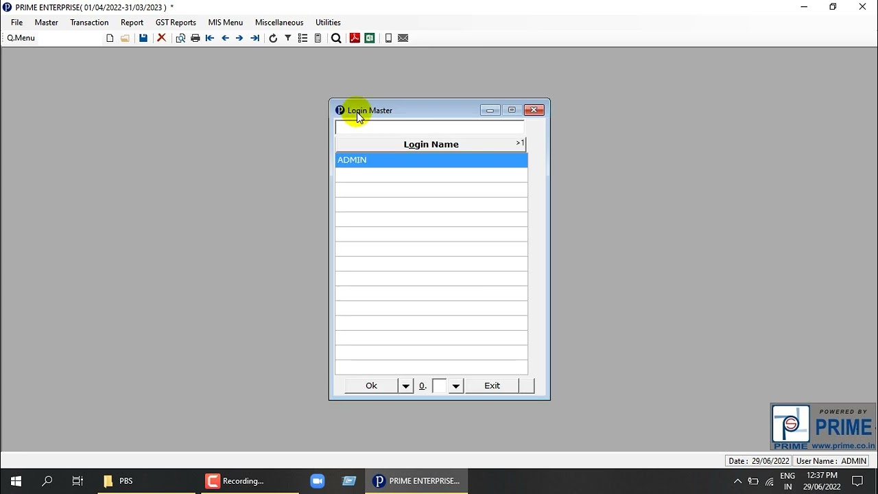Click the Filter funnel toolbar icon
This screenshot has width=878, height=494.
click(288, 38)
